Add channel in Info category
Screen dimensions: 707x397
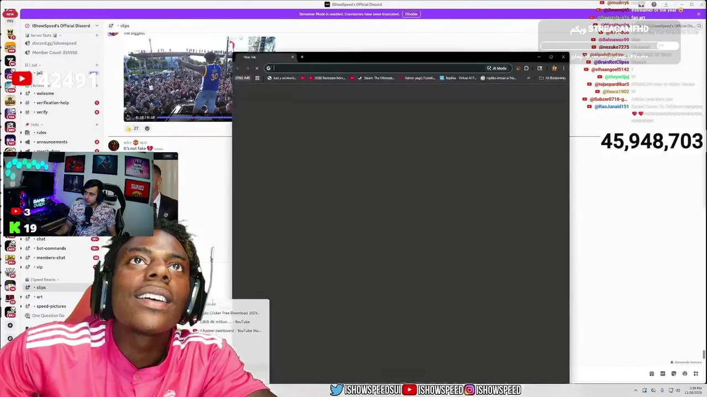[x=97, y=125]
